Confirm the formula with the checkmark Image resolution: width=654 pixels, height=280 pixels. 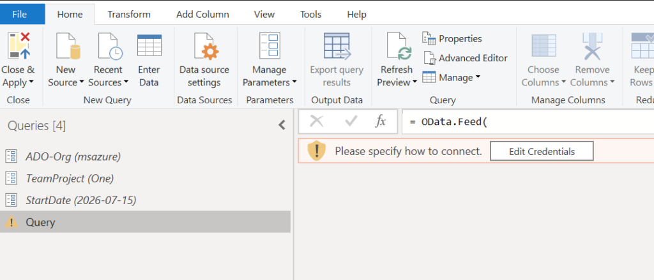click(x=351, y=121)
